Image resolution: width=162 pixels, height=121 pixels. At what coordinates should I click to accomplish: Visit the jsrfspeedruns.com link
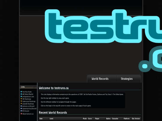pyautogui.click(x=28, y=97)
